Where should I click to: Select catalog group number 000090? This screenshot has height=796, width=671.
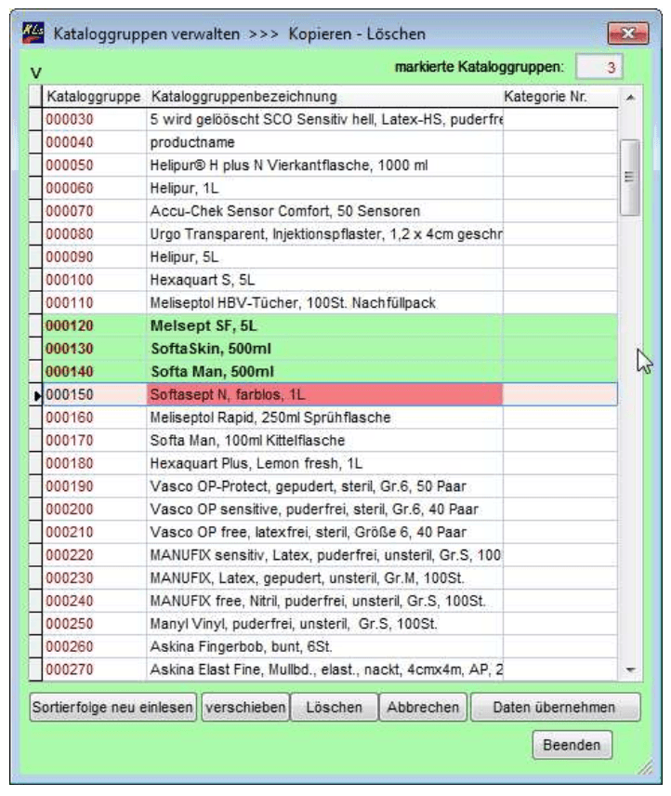95,258
